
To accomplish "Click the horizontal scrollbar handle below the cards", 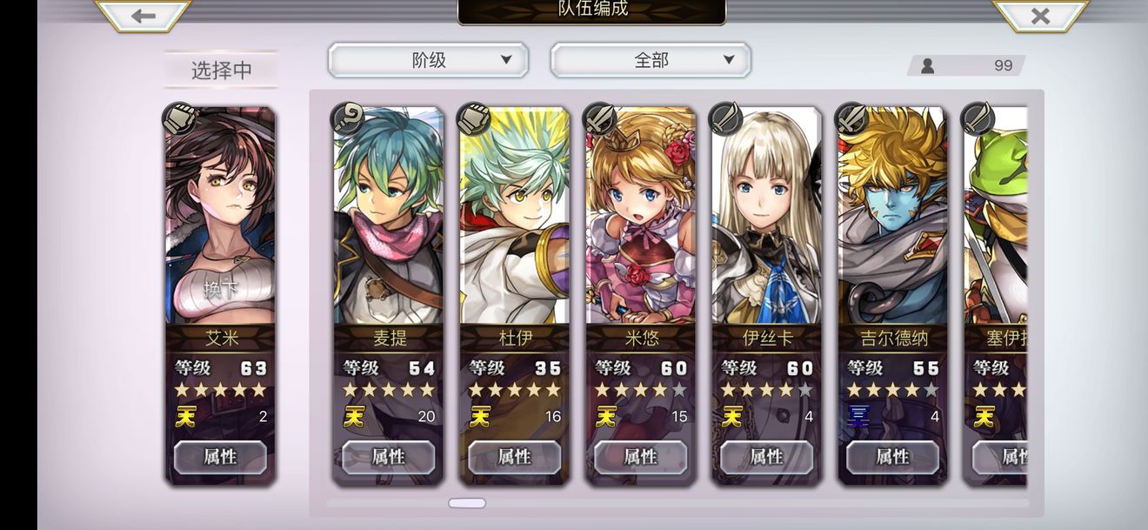I will click(467, 503).
